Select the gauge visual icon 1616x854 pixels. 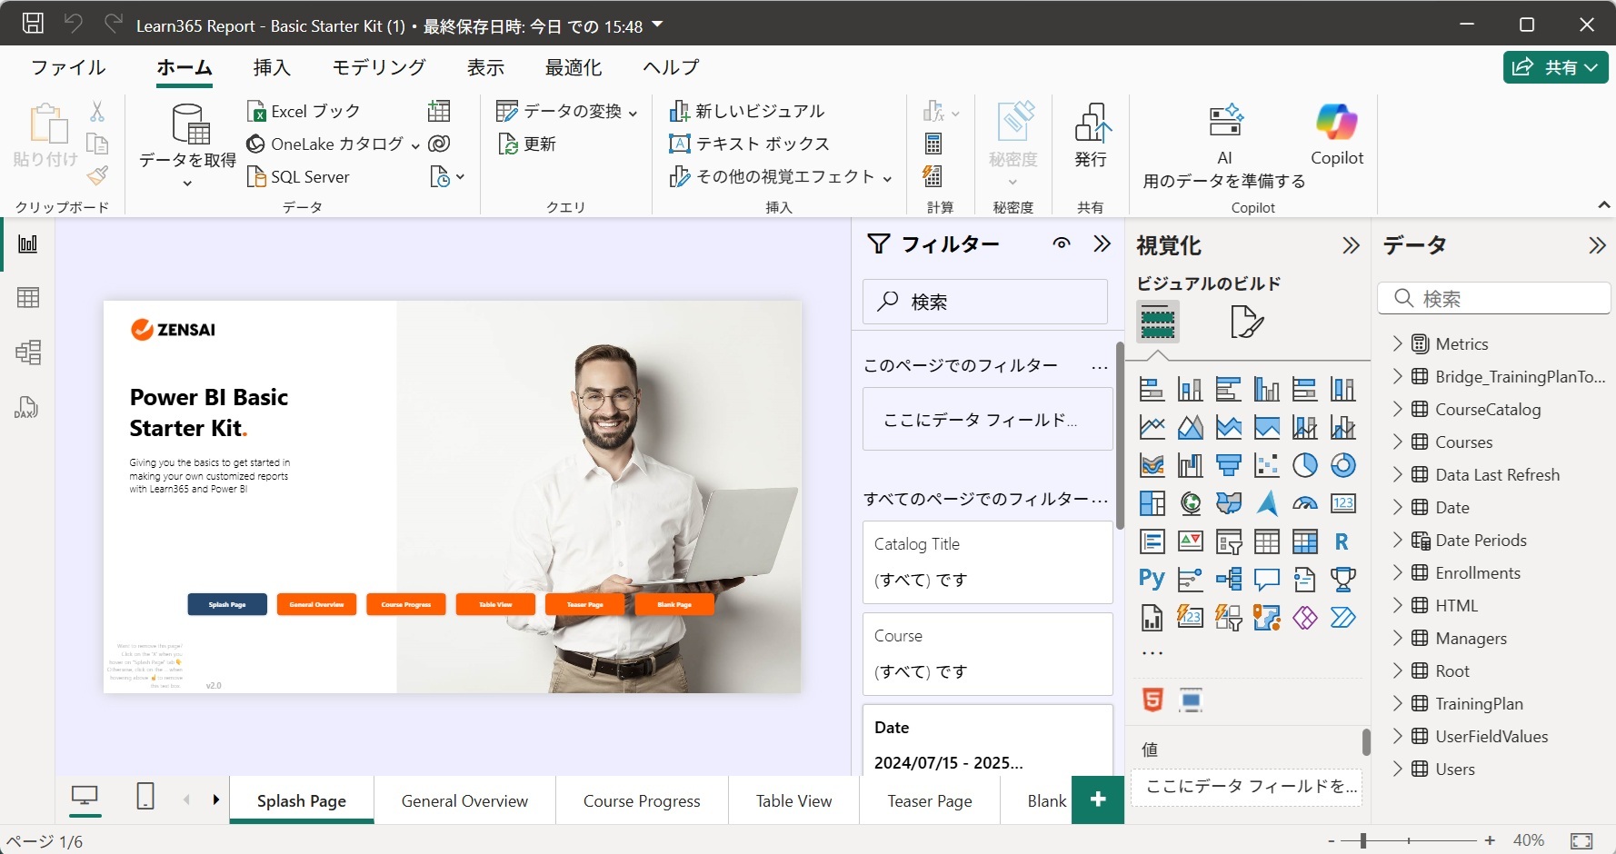(x=1304, y=503)
